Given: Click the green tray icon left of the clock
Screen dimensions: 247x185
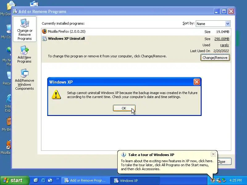Looking at the screenshot, I should click(x=224, y=180).
